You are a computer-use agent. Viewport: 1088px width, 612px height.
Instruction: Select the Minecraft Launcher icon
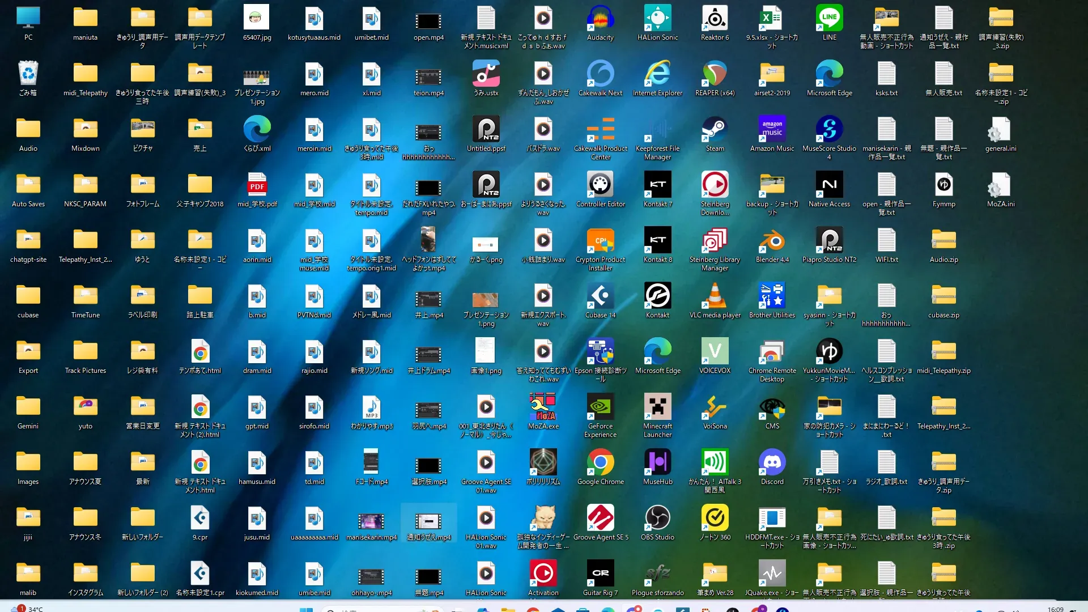(x=657, y=407)
